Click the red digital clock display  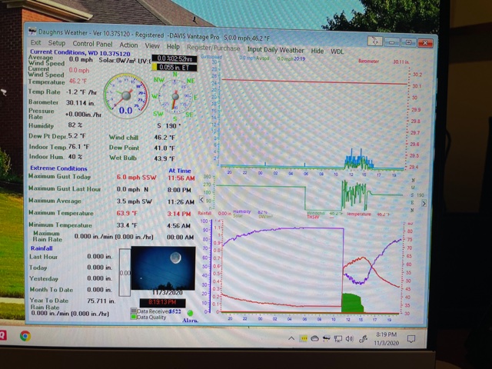pos(162,302)
